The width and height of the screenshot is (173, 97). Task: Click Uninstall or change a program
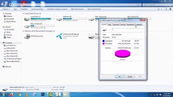pos(57,9)
